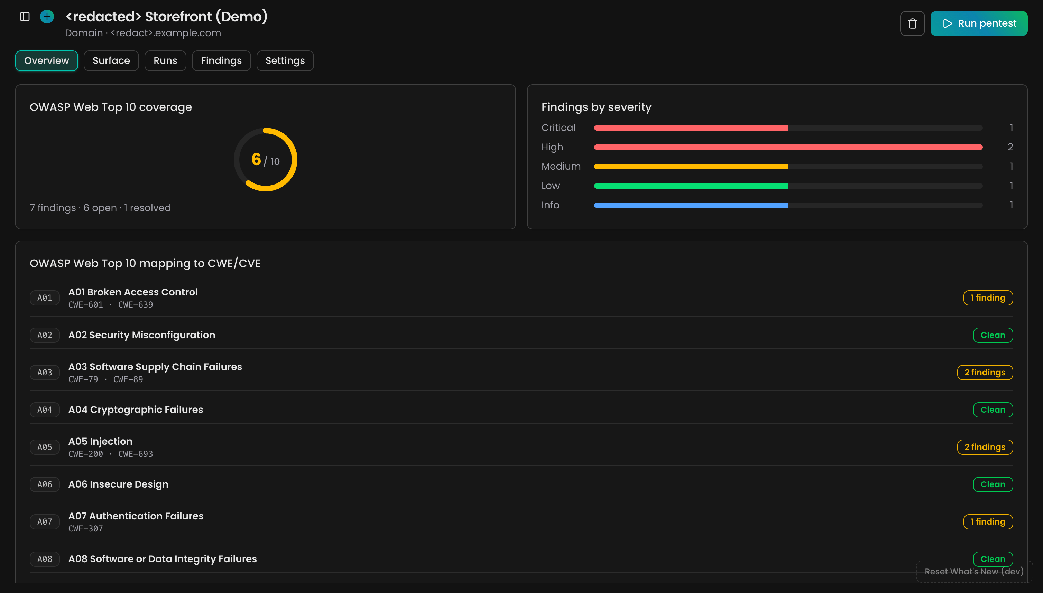Viewport: 1043px width, 593px height.
Task: Click the A05 code badge
Action: [45, 447]
